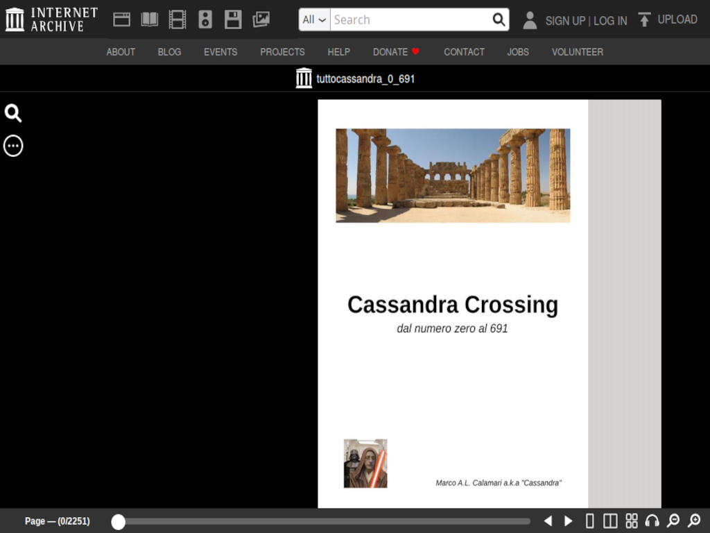Open the DONATE link
Viewport: 710px width, 533px height.
(x=396, y=52)
